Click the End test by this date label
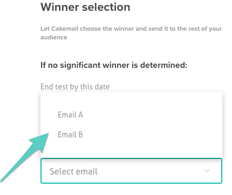This screenshot has width=232, height=195. (75, 87)
